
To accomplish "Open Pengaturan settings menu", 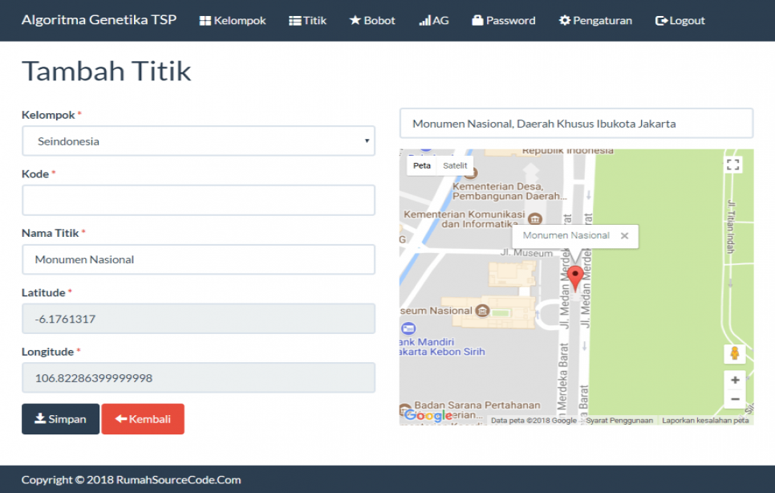I will (595, 21).
